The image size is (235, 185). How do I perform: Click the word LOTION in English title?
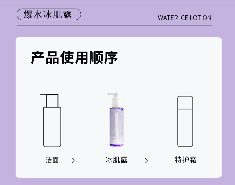[200, 18]
